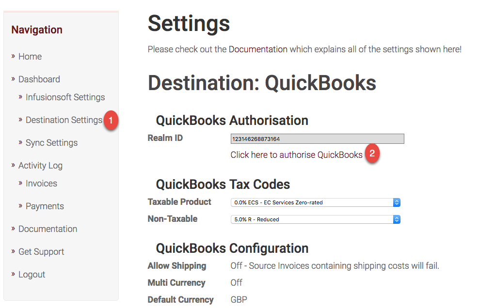Click the red step 1 marker badge

point(111,120)
